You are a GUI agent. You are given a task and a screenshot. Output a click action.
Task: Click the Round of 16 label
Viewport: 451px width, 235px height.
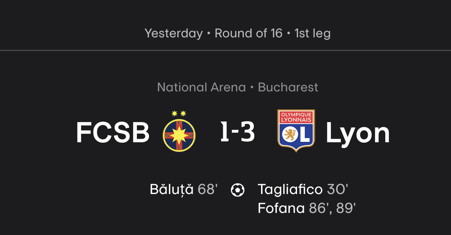pyautogui.click(x=248, y=33)
